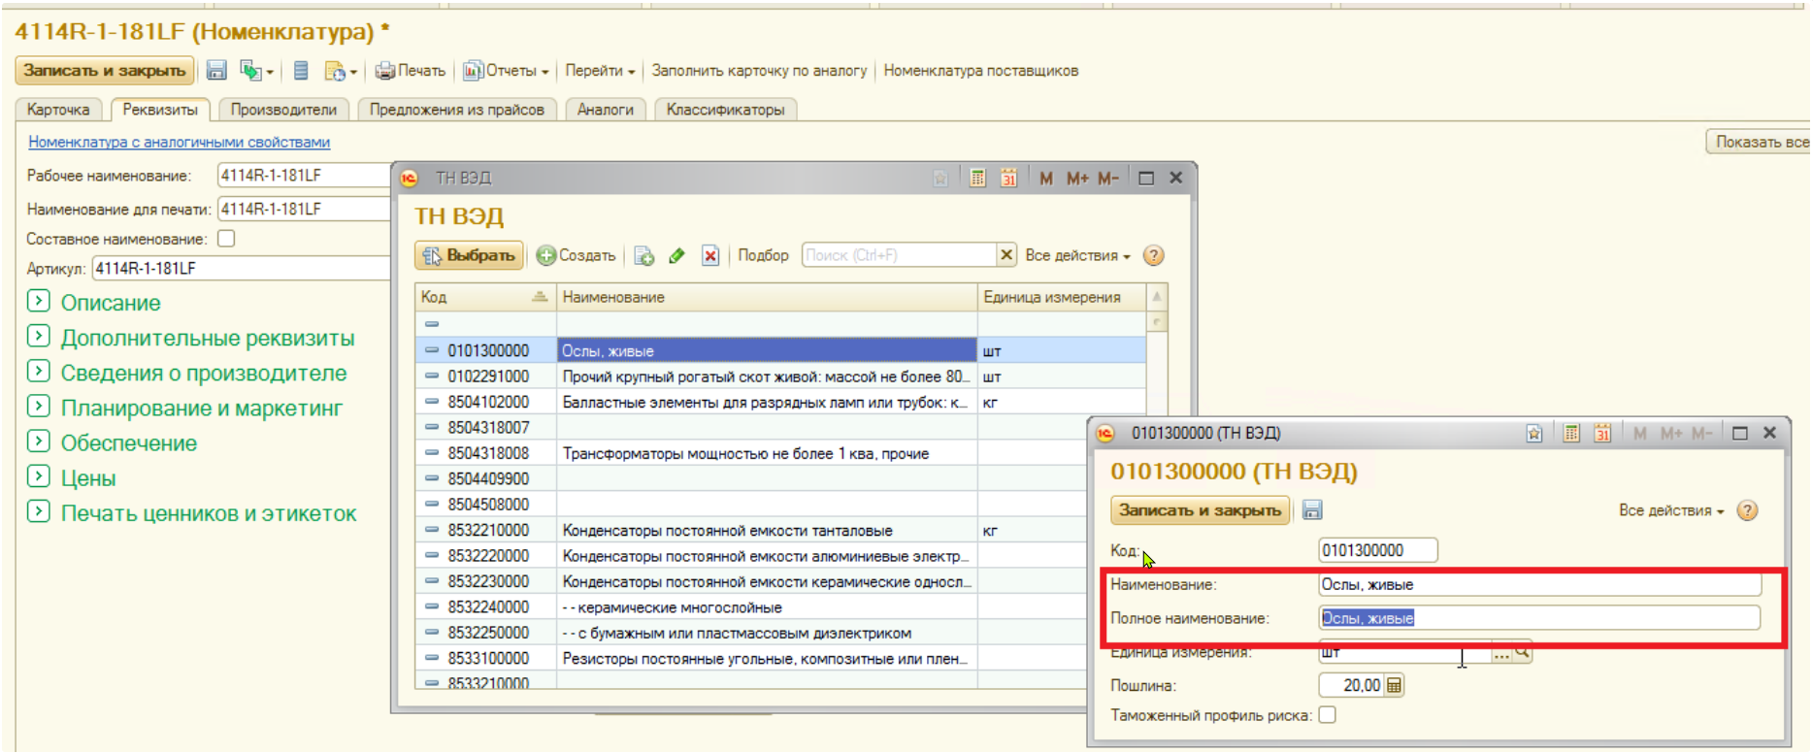Image resolution: width=1813 pixels, height=753 pixels.
Task: Open the Все действия dropdown in ТН ВЭД list
Action: 1077,255
